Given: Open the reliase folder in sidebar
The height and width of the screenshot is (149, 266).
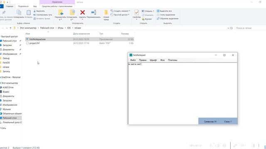Looking at the screenshot, I should (6, 67).
